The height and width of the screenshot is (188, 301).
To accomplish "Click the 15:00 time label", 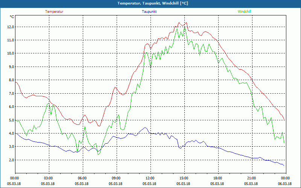I will pyautogui.click(x=184, y=178).
